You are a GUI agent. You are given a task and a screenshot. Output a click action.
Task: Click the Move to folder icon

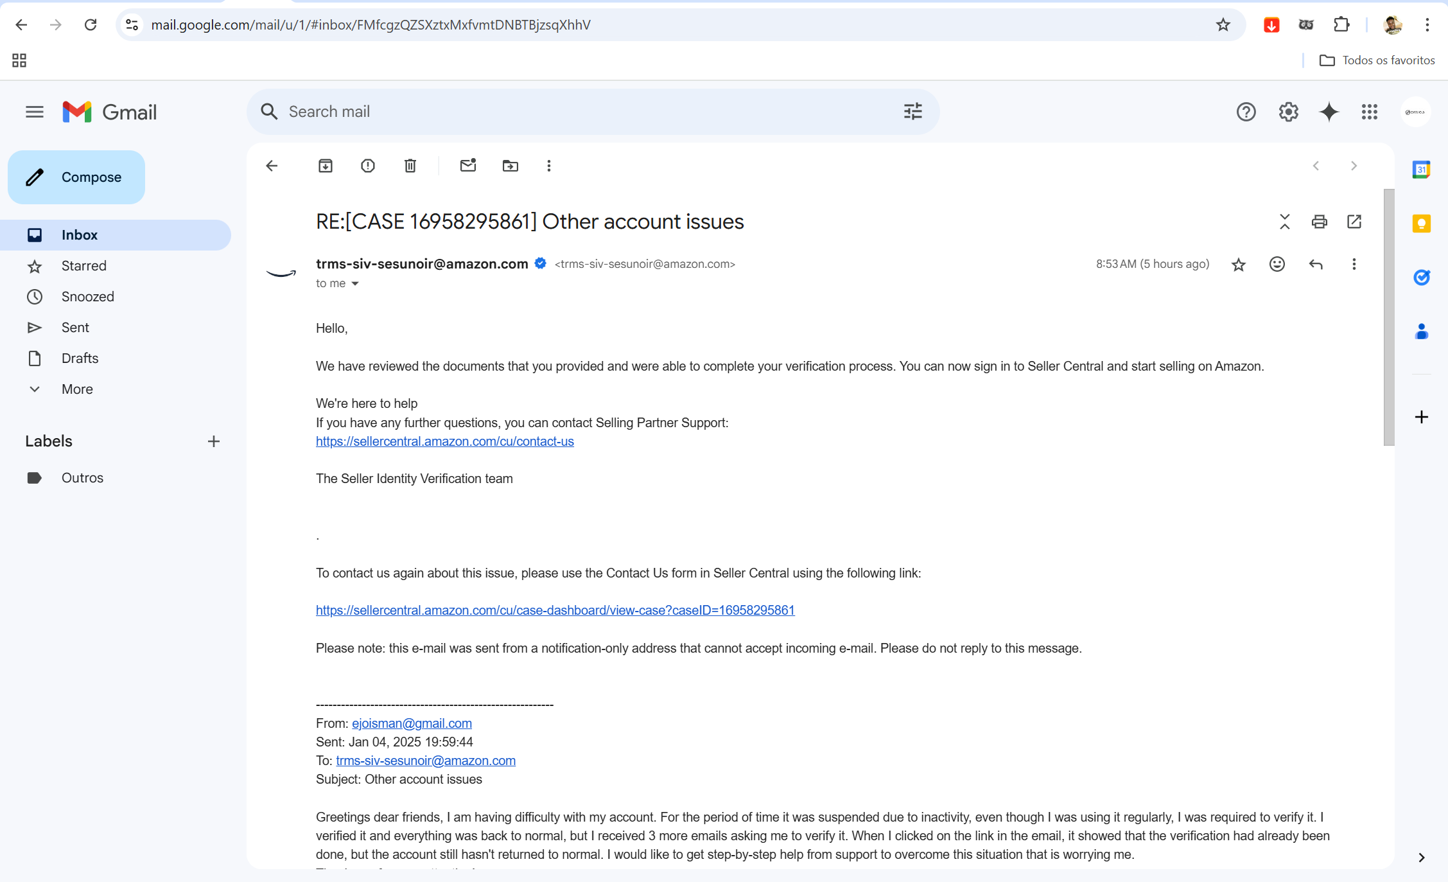[x=510, y=166]
